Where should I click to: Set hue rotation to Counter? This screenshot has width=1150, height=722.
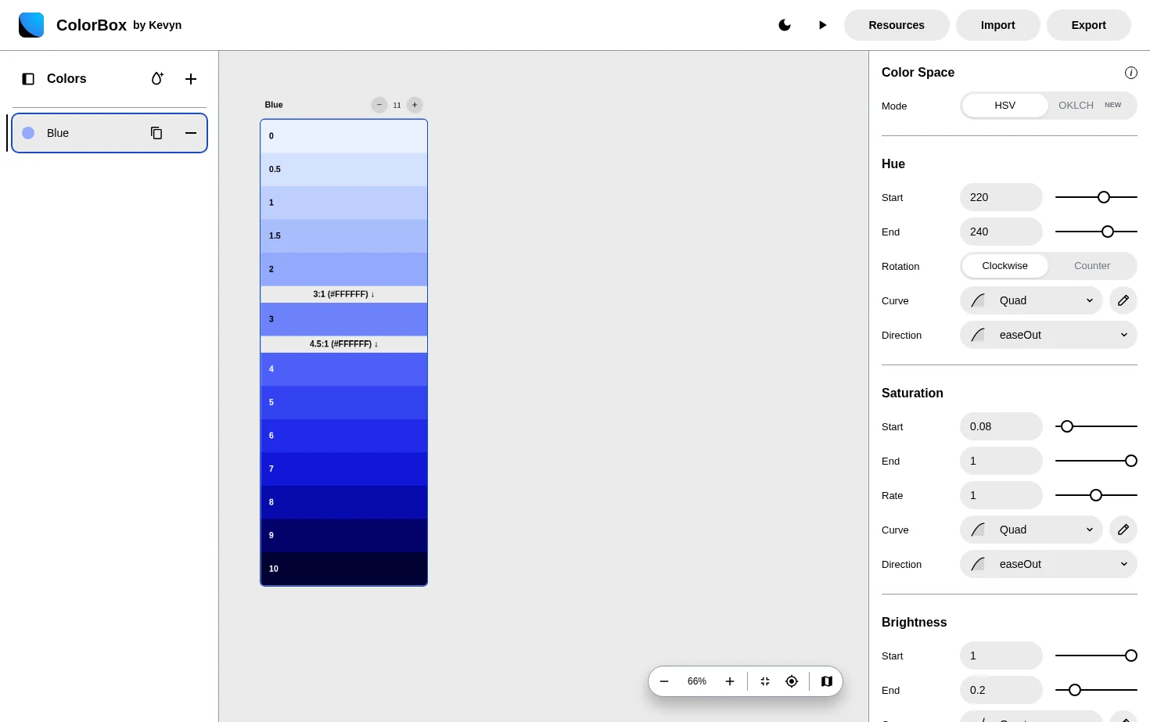coord(1092,266)
